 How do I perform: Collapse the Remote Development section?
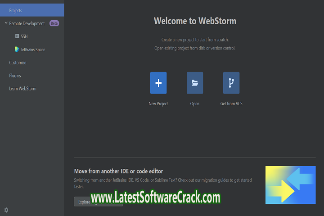coord(6,23)
